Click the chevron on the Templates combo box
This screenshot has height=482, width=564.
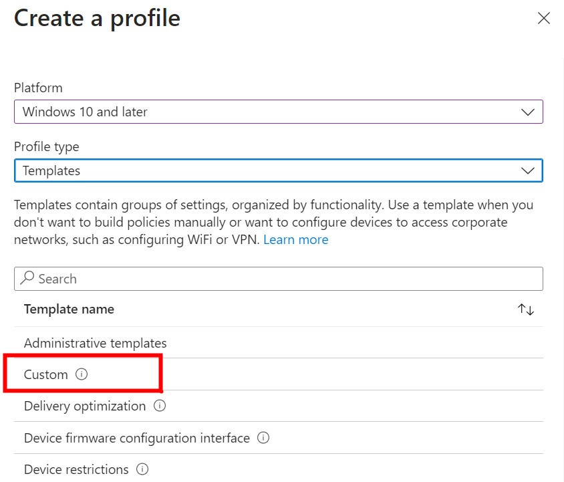point(527,170)
